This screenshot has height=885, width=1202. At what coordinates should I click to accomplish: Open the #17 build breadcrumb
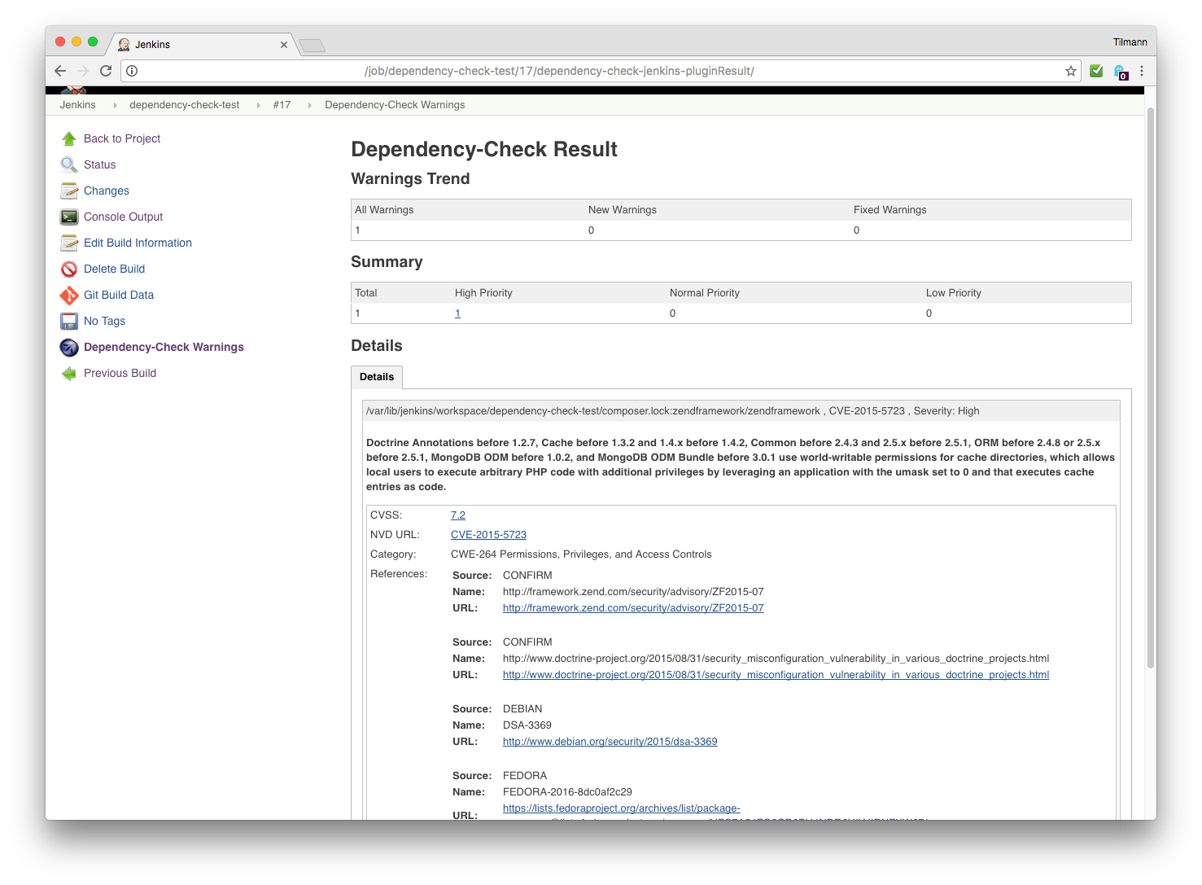click(x=282, y=105)
